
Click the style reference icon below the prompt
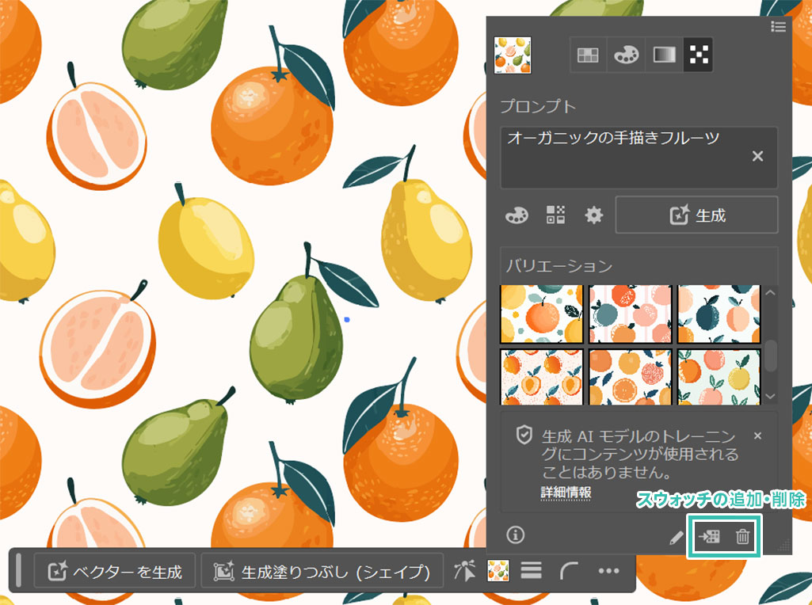point(556,215)
